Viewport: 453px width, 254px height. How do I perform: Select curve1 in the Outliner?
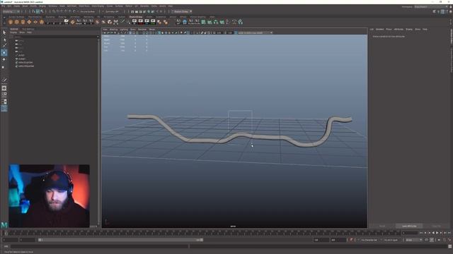click(21, 55)
